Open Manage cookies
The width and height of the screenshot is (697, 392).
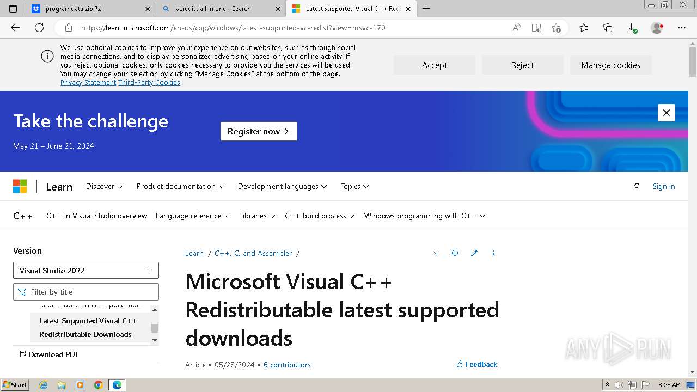coord(611,65)
